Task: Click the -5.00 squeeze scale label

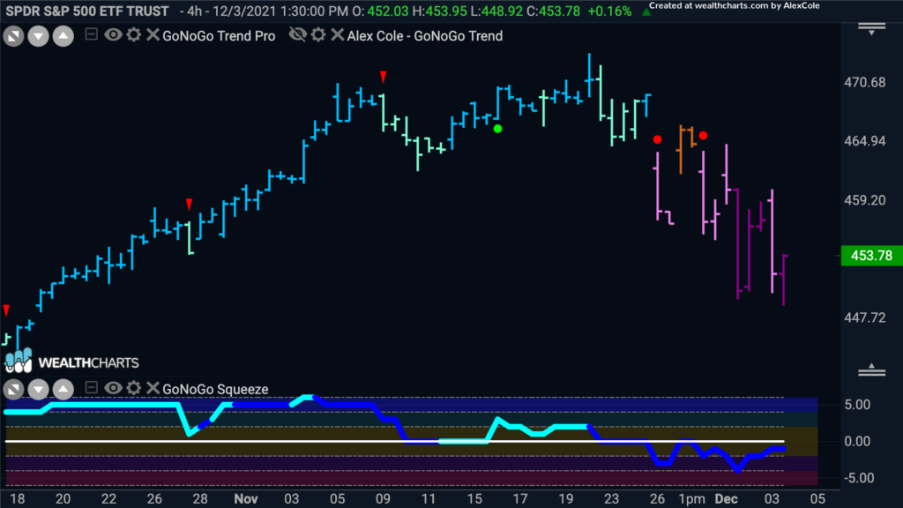Action: pyautogui.click(x=857, y=478)
